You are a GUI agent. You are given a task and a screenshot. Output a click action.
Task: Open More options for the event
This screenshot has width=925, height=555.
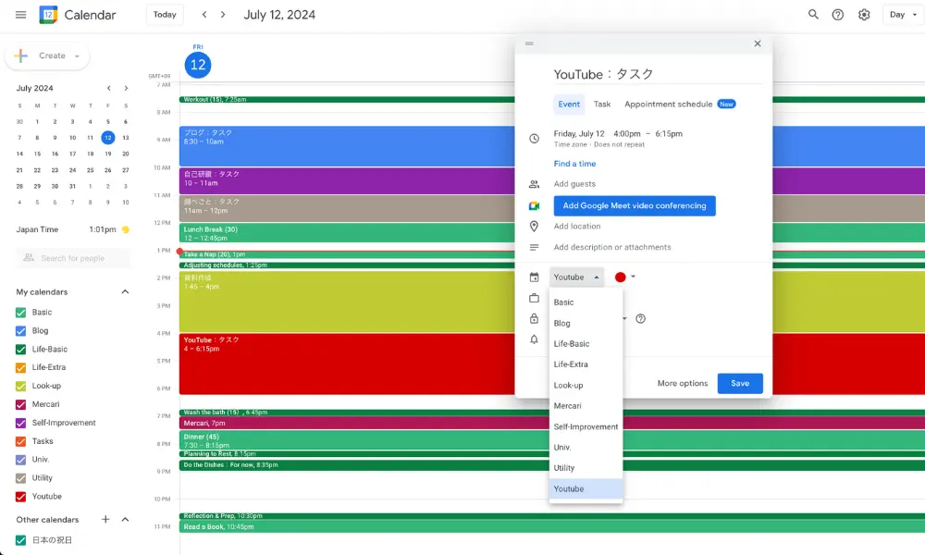[x=683, y=383]
